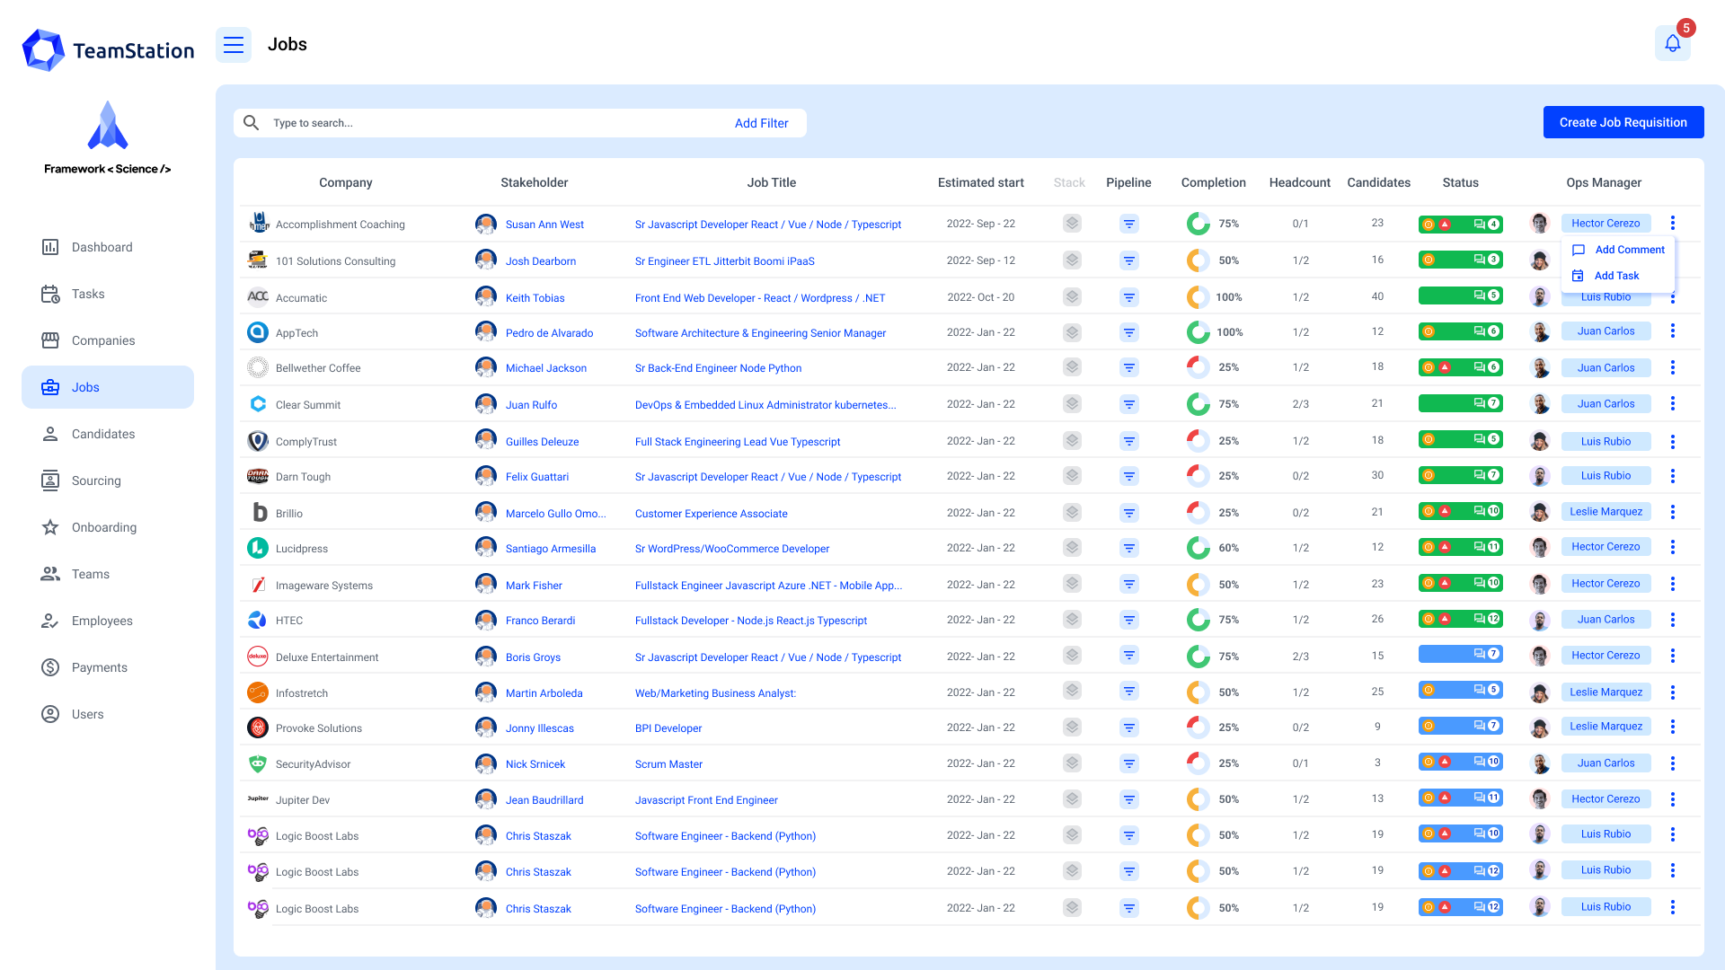
Task: Open the stack icon for AppTech row
Action: click(x=1072, y=332)
